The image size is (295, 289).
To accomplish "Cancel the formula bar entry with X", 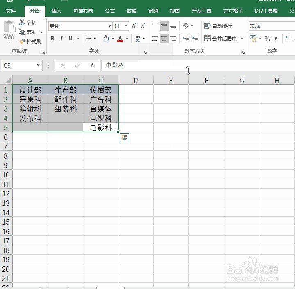I will pos(63,66).
